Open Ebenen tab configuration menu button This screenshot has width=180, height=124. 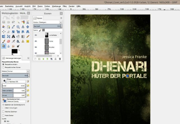point(61,18)
